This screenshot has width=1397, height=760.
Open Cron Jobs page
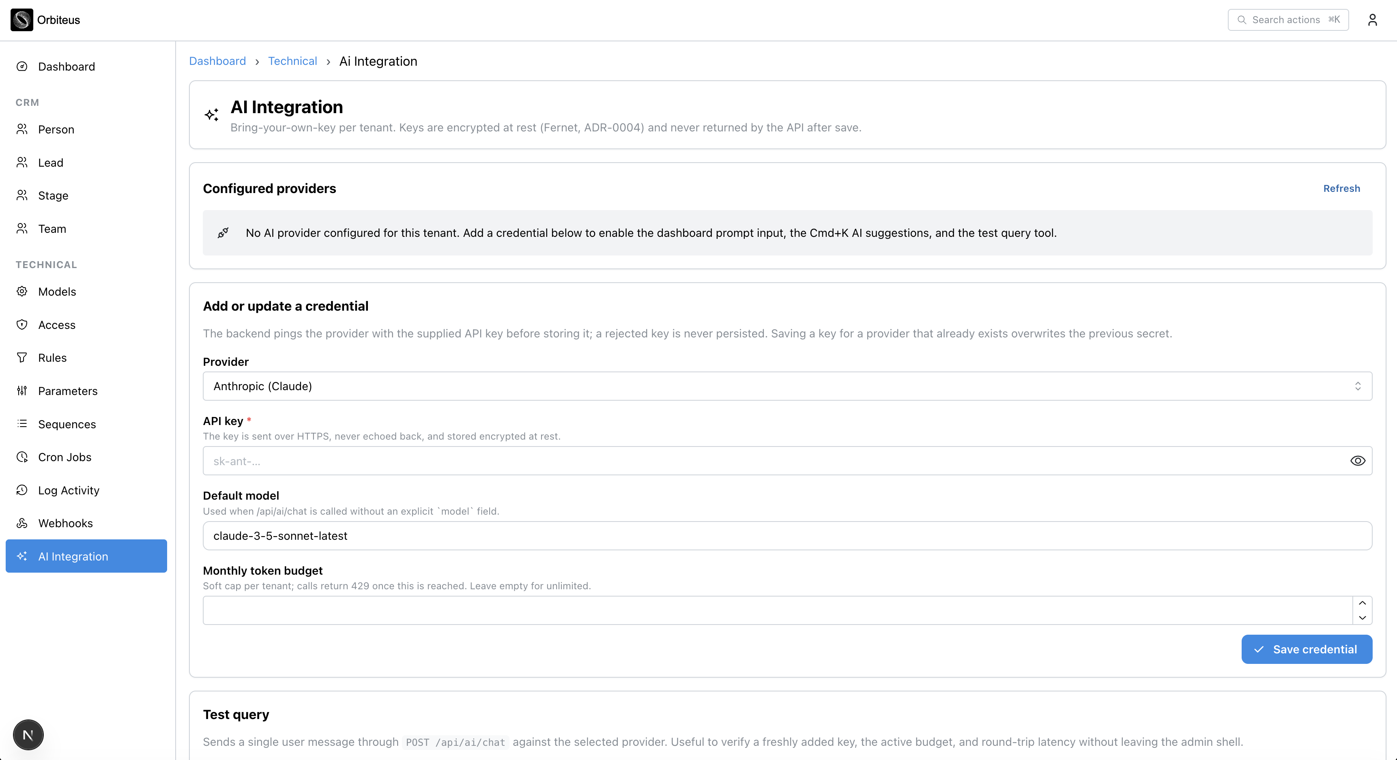click(x=86, y=457)
